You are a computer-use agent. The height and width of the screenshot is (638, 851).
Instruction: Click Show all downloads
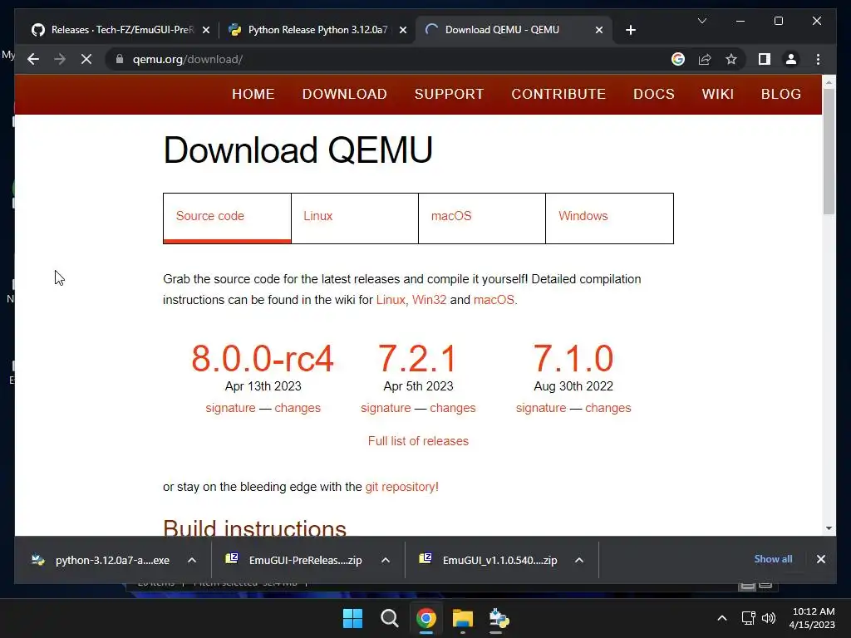point(773,559)
